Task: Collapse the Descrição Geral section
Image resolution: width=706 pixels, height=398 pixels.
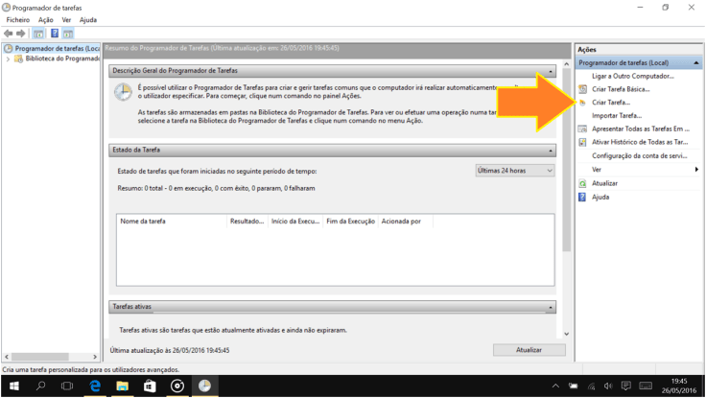Action: point(551,71)
